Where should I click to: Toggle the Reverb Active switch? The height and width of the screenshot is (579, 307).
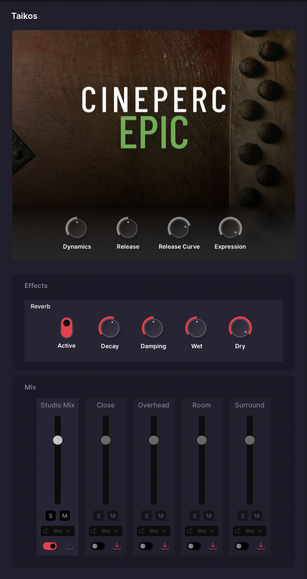66,327
